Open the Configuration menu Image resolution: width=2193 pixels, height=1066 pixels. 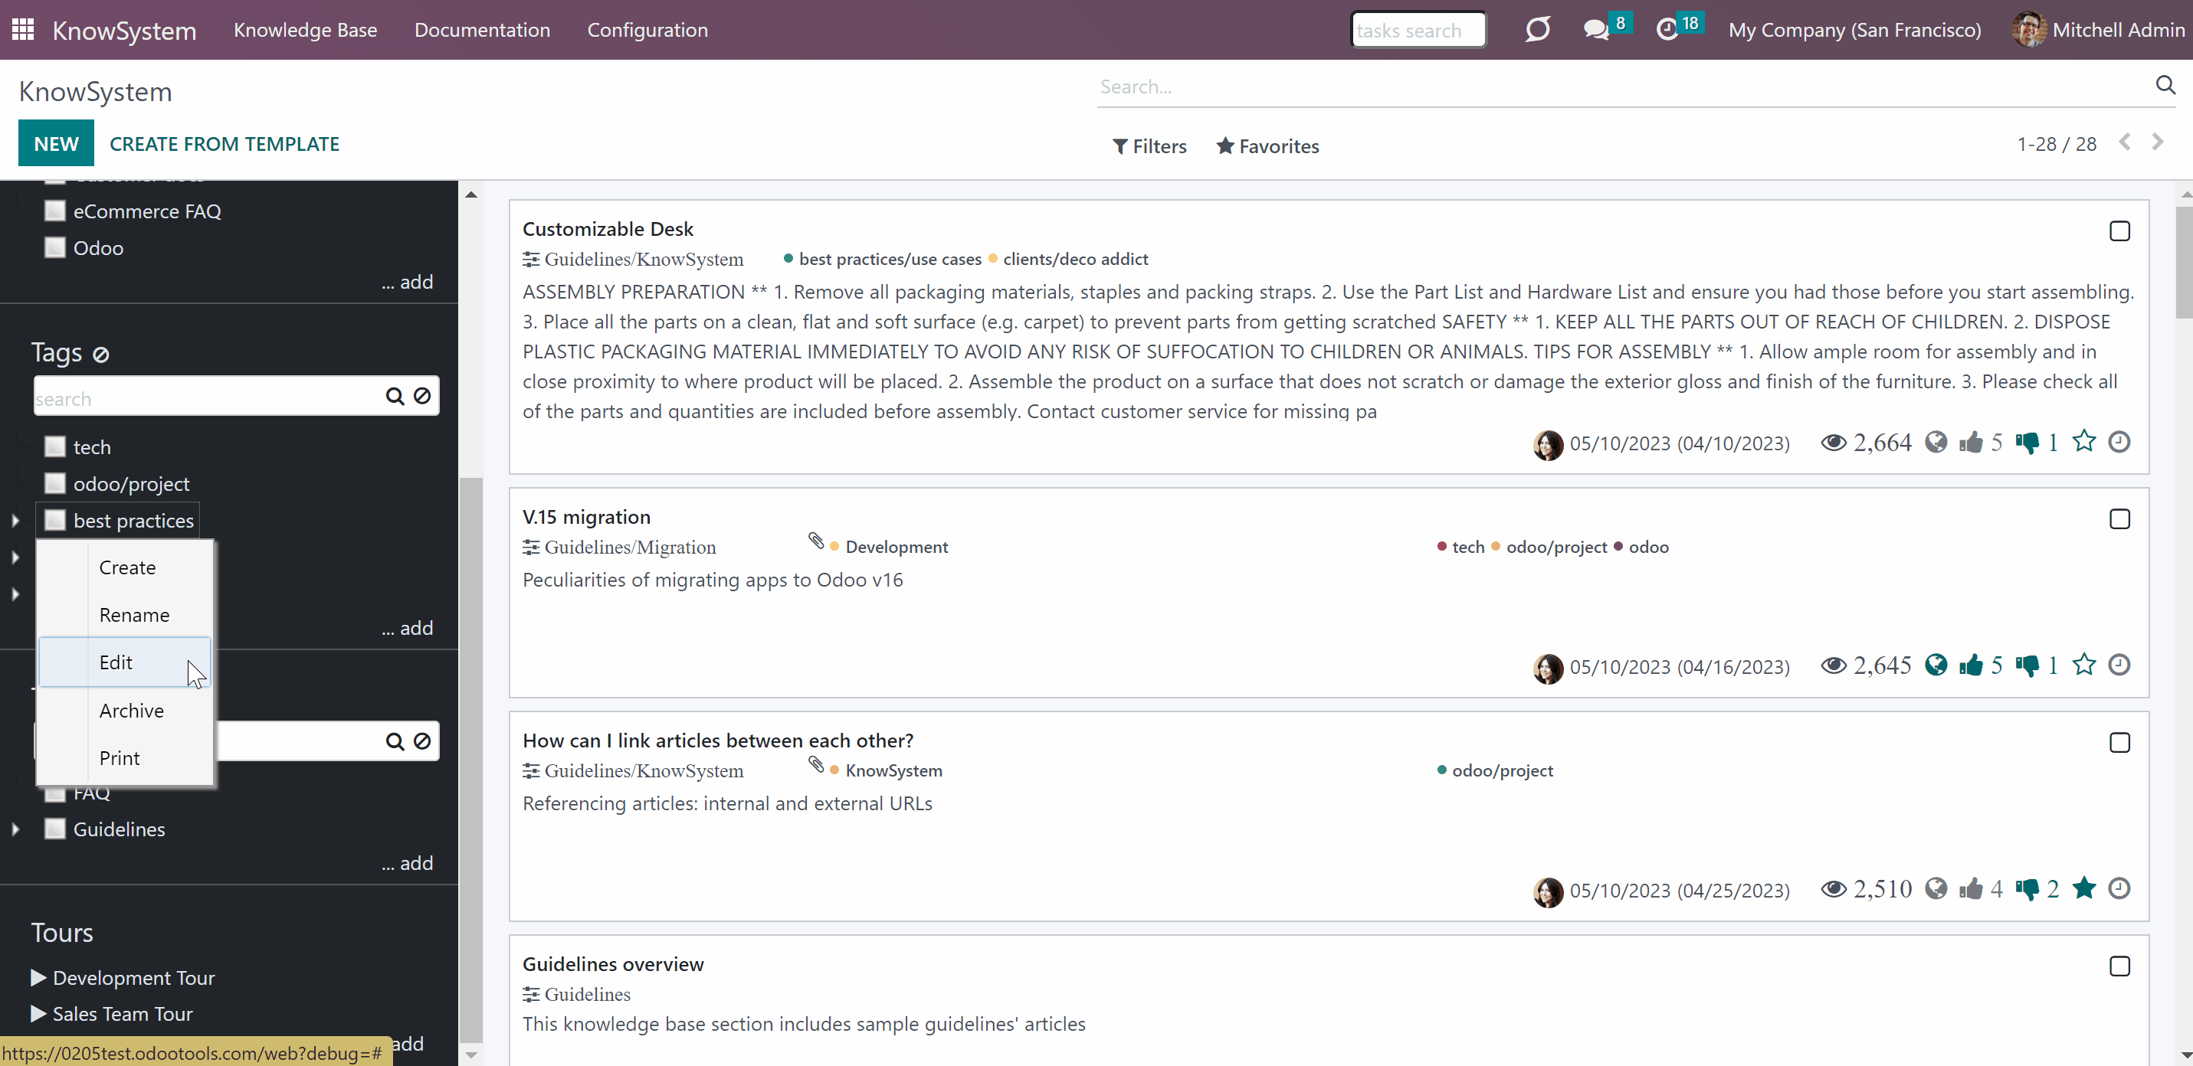coord(647,30)
